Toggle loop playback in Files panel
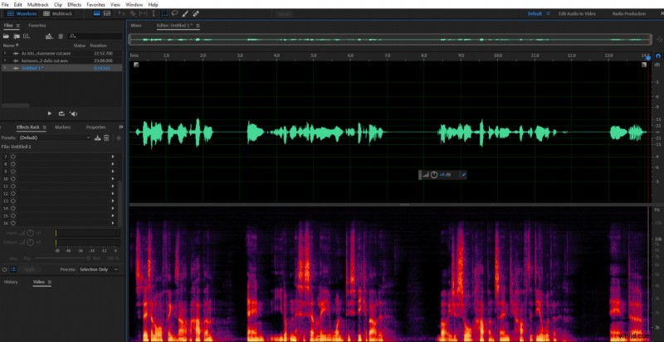 [61, 113]
